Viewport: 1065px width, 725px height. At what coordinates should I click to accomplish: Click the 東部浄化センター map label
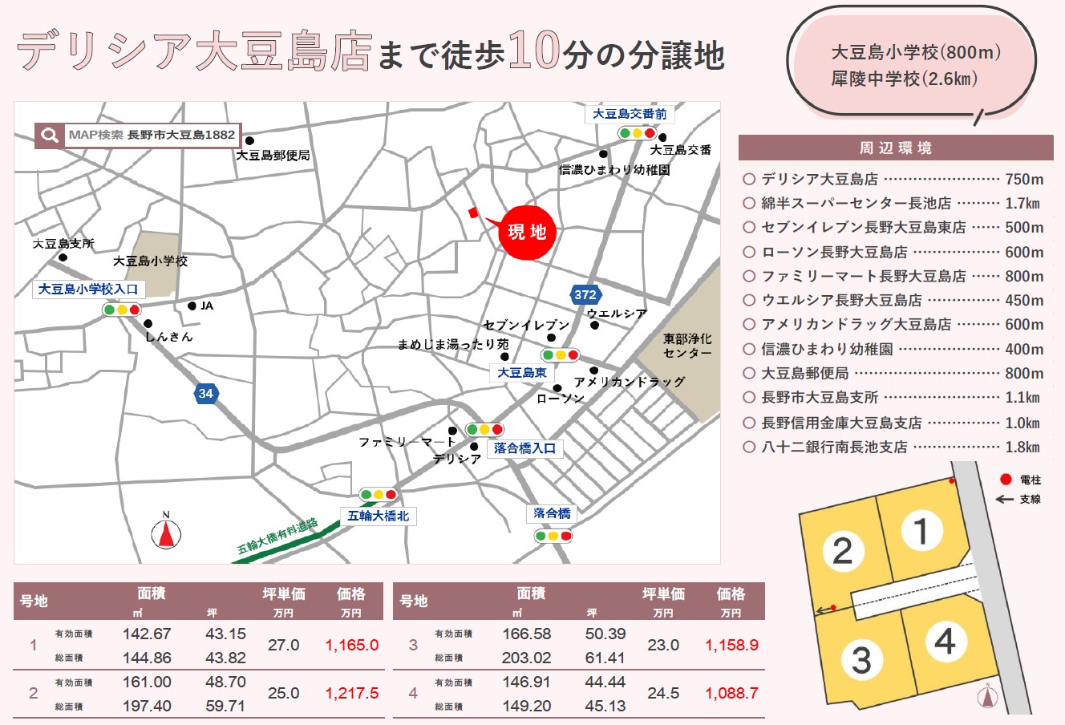(x=687, y=346)
